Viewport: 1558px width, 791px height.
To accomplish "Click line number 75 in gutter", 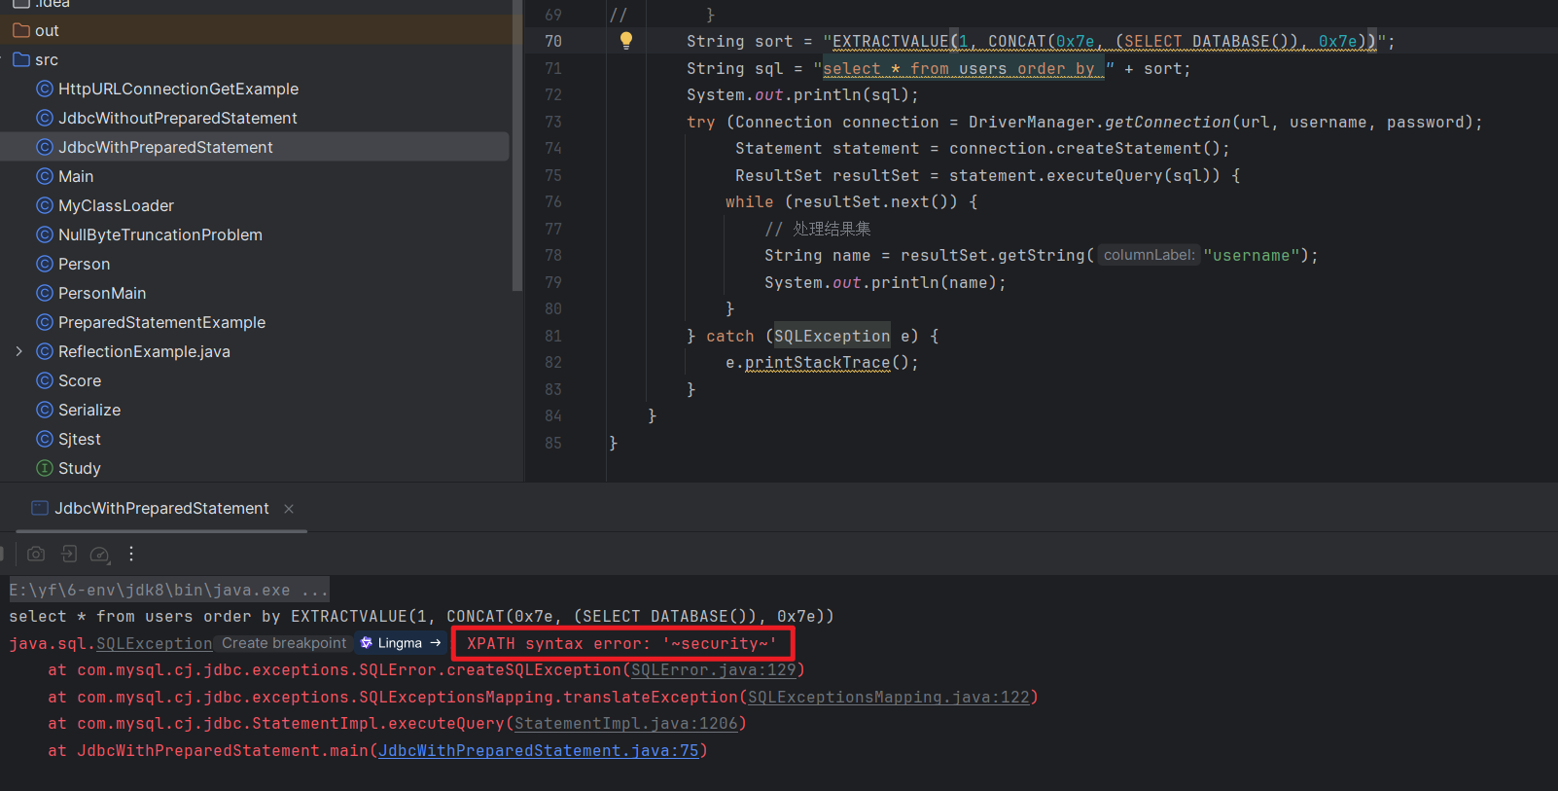I will 553,175.
